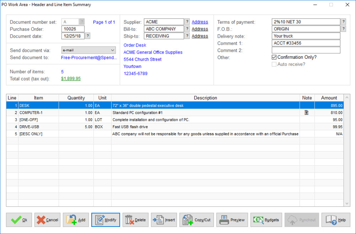Click the Terms of payment lookup button
356x234 pixels.
(x=344, y=21)
